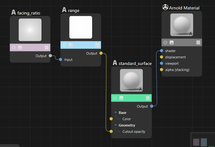Screen dimensions: 215x147
Task: Click the image preview icon on facing_ratio node
Action: [20, 48]
